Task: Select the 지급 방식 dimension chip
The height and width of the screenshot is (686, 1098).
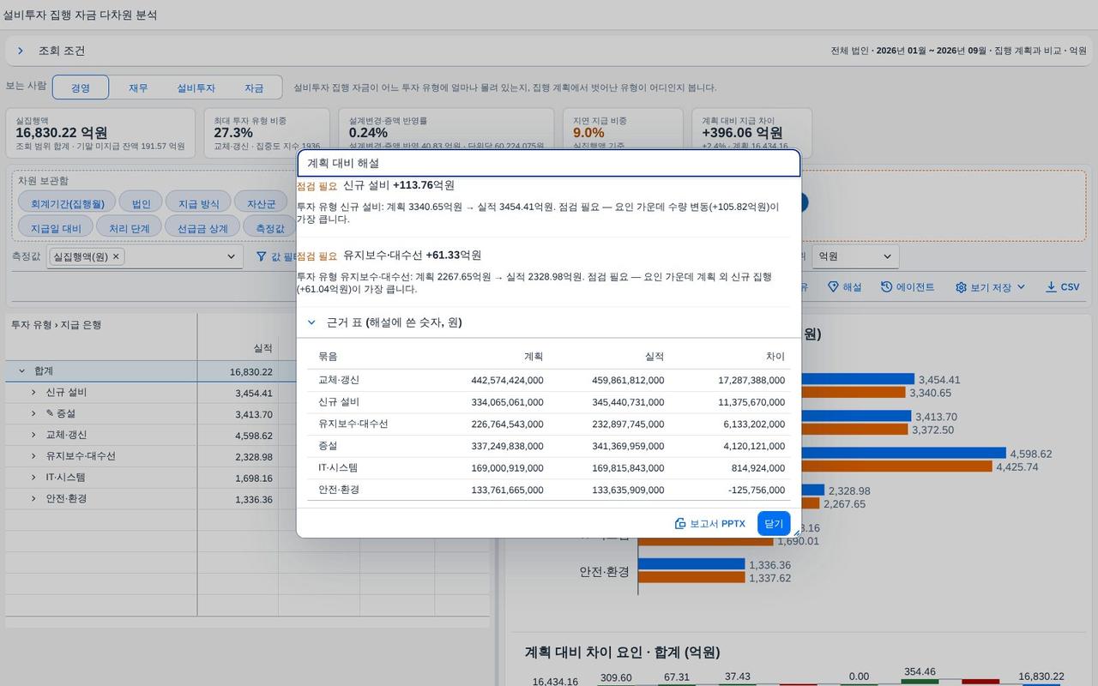Action: pyautogui.click(x=198, y=203)
